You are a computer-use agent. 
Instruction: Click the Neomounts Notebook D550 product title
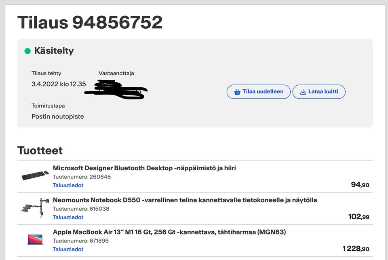[x=185, y=200]
